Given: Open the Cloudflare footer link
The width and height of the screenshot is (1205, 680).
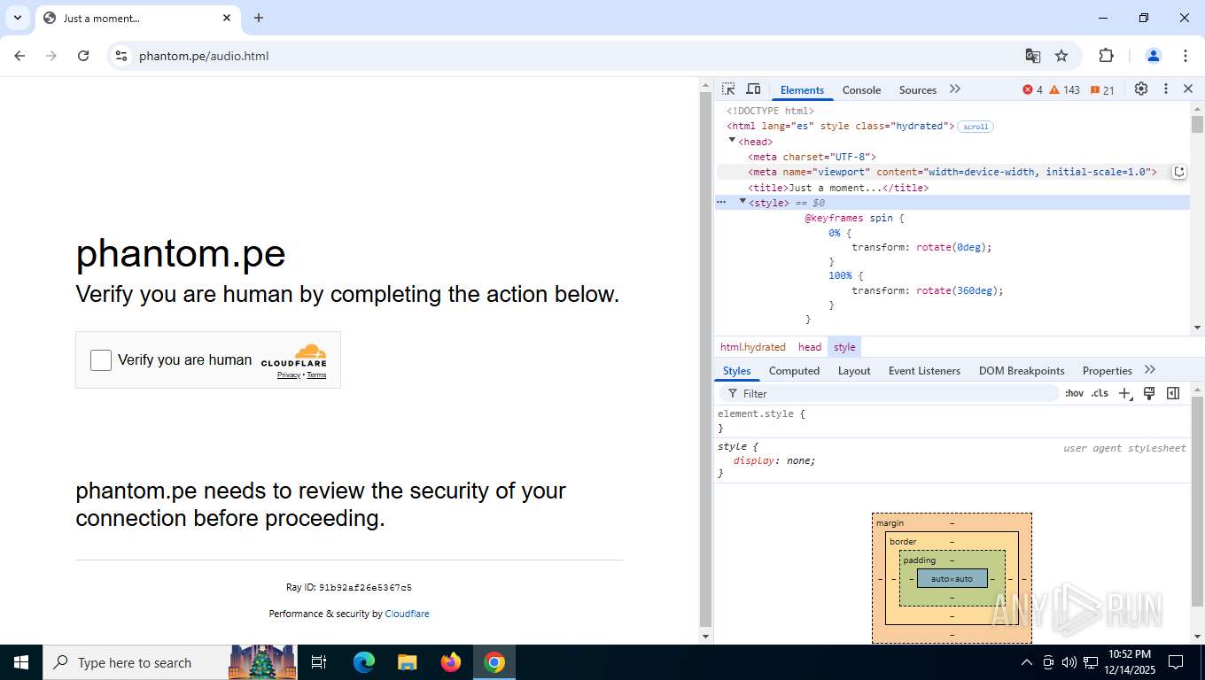Looking at the screenshot, I should point(407,614).
